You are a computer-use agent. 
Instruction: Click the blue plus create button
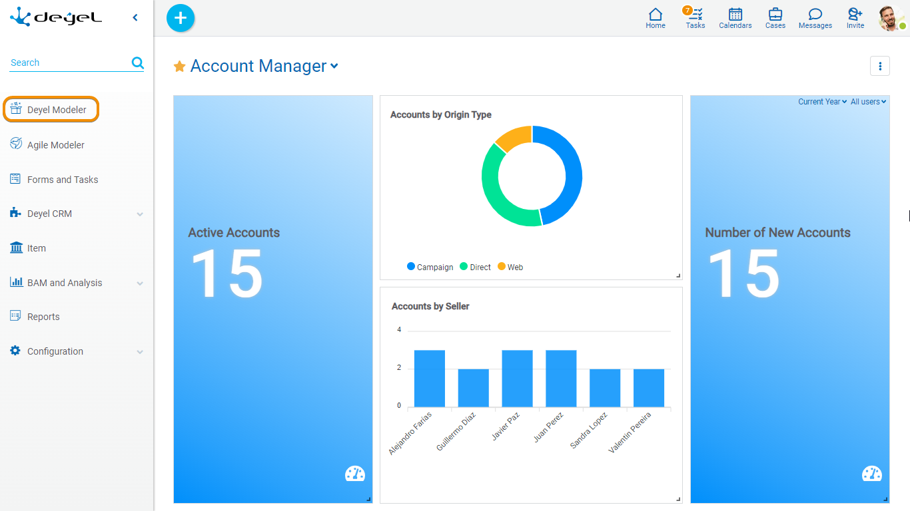(180, 18)
